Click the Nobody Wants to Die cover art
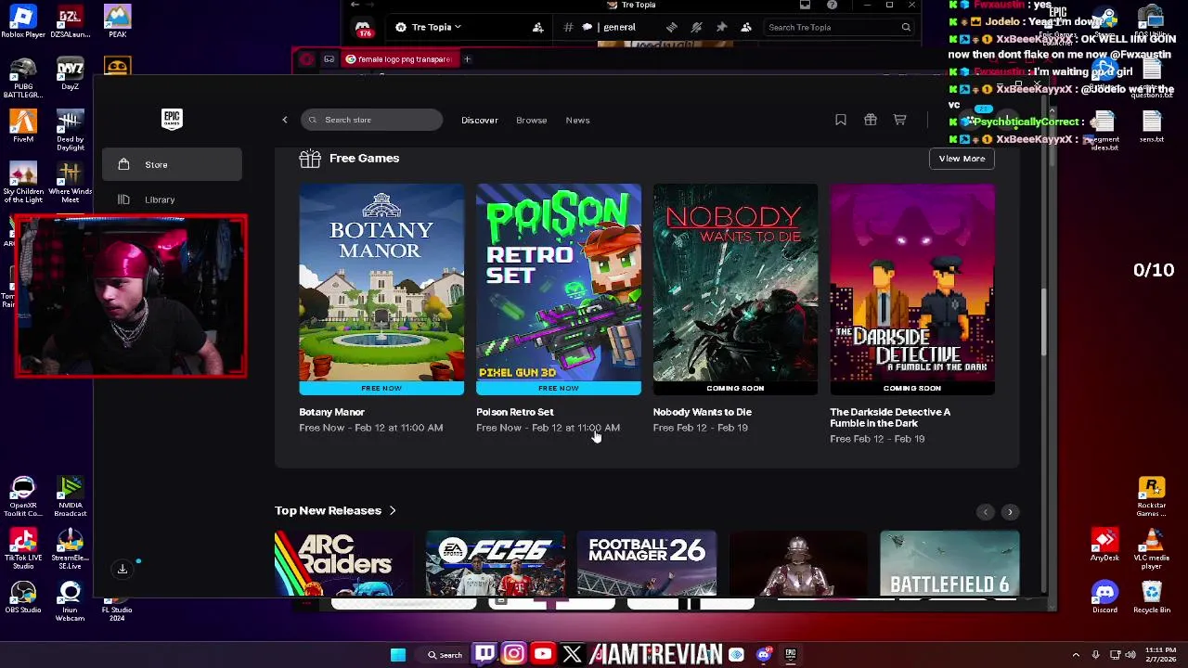 click(x=735, y=283)
